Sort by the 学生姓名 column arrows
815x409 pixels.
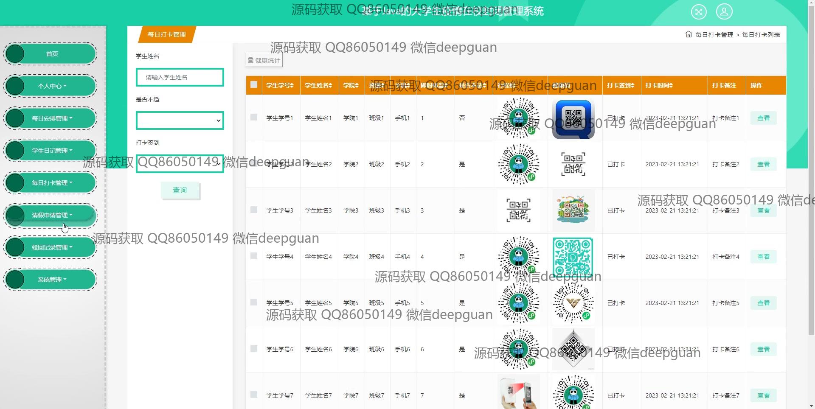[330, 85]
